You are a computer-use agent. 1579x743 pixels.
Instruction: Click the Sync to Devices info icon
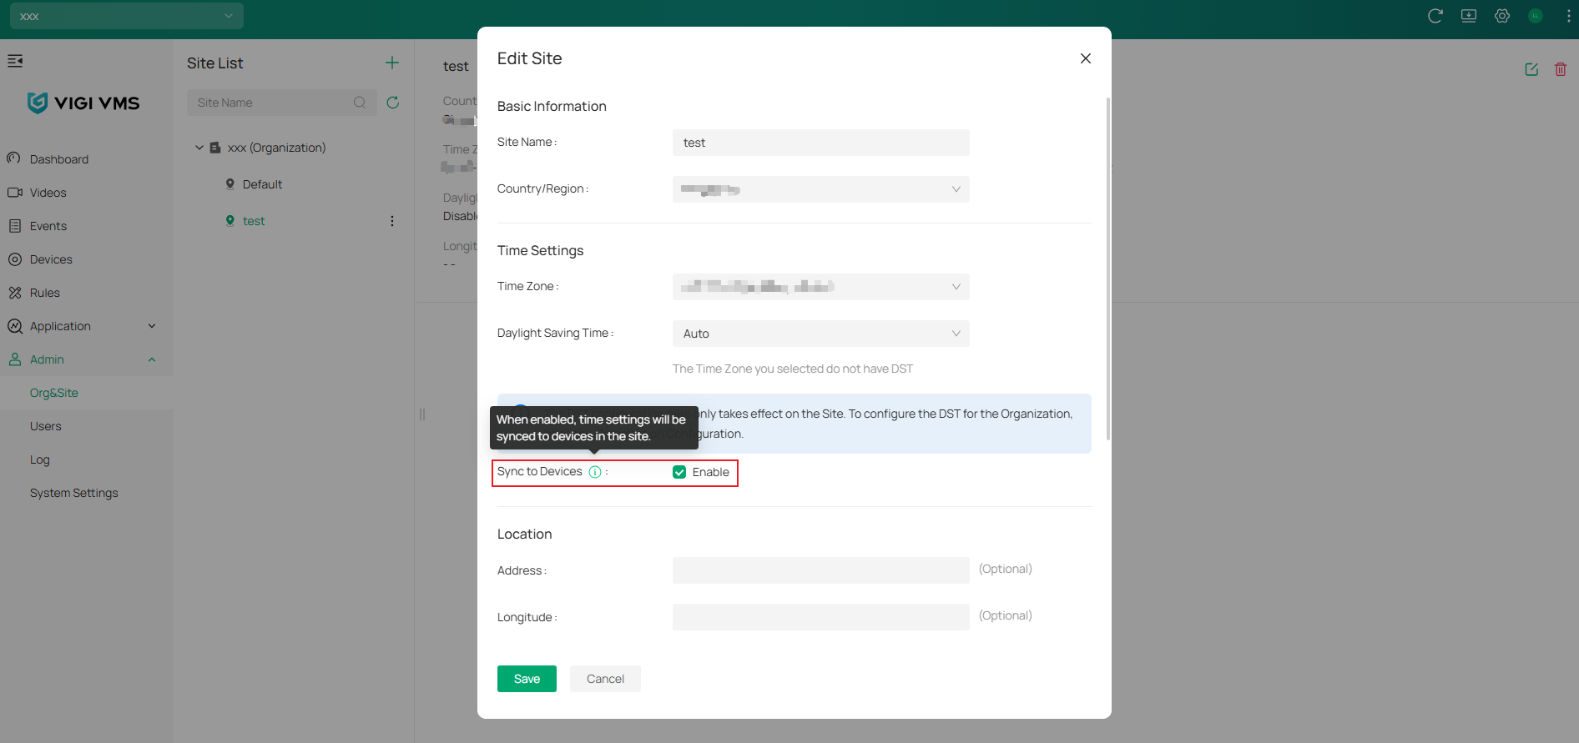[595, 472]
